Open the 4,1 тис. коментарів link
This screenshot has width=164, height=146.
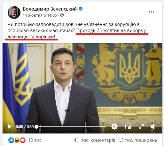[94, 140]
